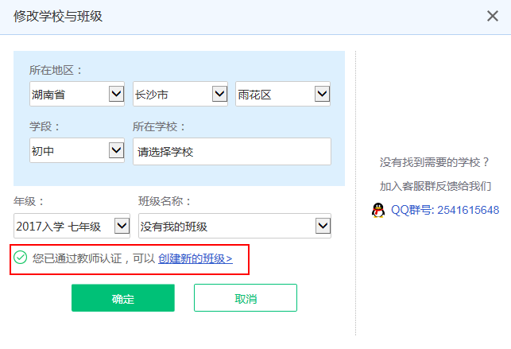Click the 创建新的班级 link
The height and width of the screenshot is (349, 511).
(x=195, y=258)
